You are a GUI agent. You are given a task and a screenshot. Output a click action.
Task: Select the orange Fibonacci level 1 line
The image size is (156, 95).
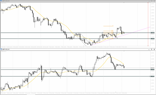[x=108, y=26]
